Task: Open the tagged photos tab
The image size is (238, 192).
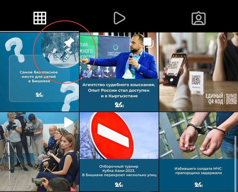Action: click(198, 18)
